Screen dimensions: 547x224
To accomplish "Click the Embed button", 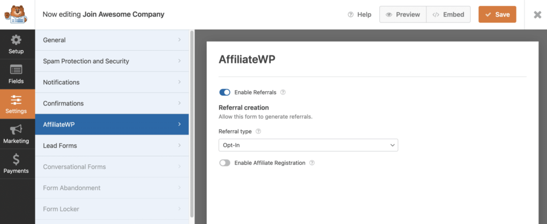I will point(448,14).
